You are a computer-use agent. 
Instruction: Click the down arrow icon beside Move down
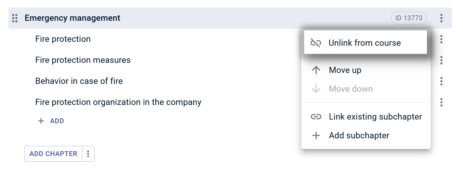[x=317, y=89]
